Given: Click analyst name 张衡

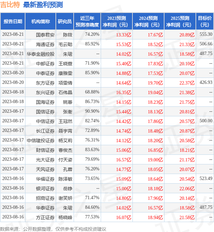Looking at the screenshot, I should click(x=68, y=112).
